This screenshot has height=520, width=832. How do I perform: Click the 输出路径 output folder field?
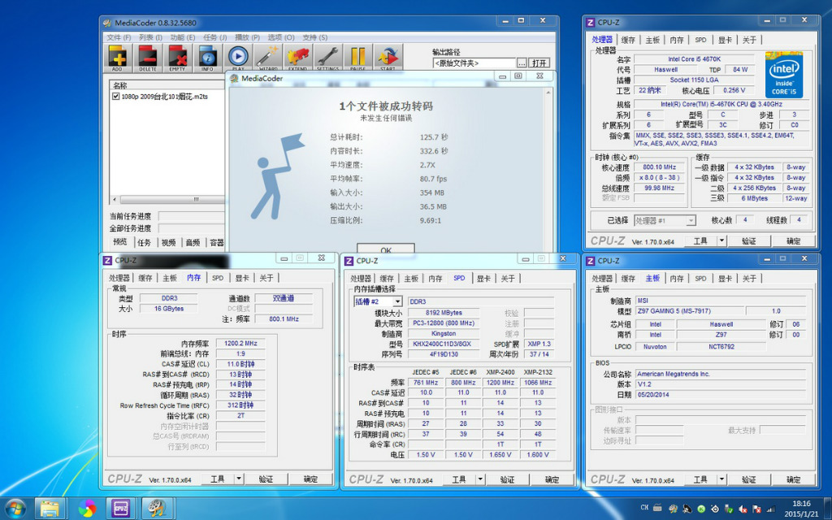click(474, 63)
